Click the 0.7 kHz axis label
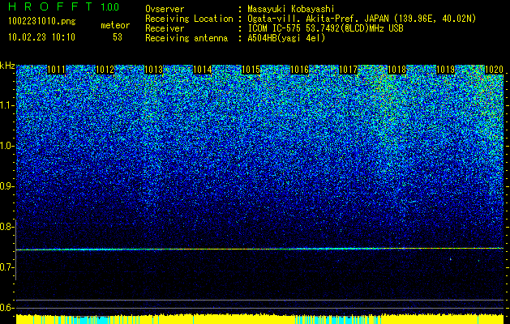510x324 pixels. point(6,267)
